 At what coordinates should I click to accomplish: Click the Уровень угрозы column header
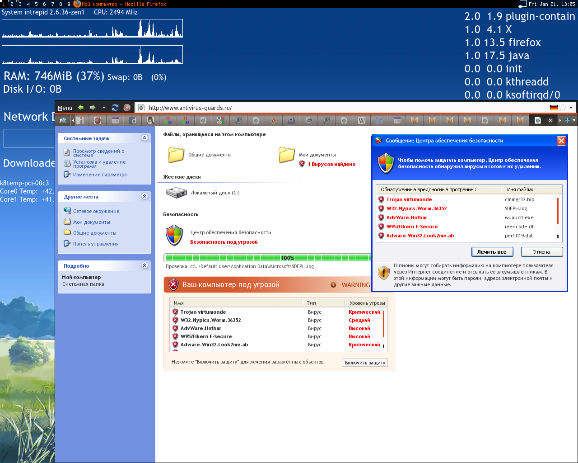[367, 303]
